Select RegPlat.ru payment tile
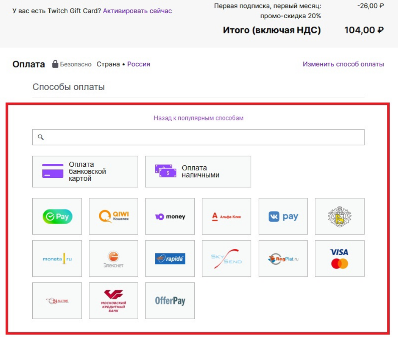This screenshot has height=337, width=398. pos(283,258)
